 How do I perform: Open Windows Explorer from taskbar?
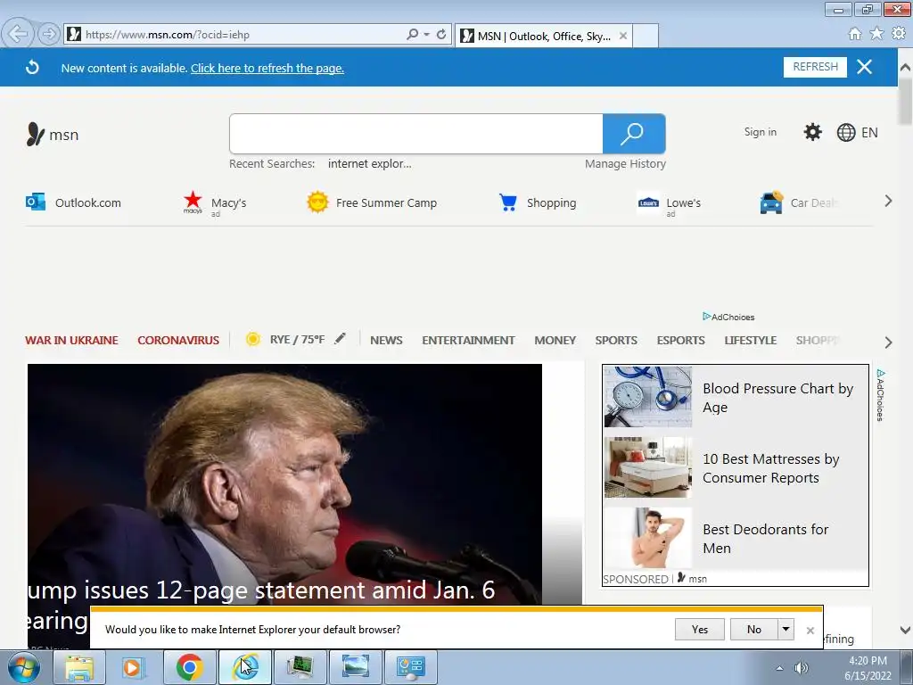[x=79, y=667]
